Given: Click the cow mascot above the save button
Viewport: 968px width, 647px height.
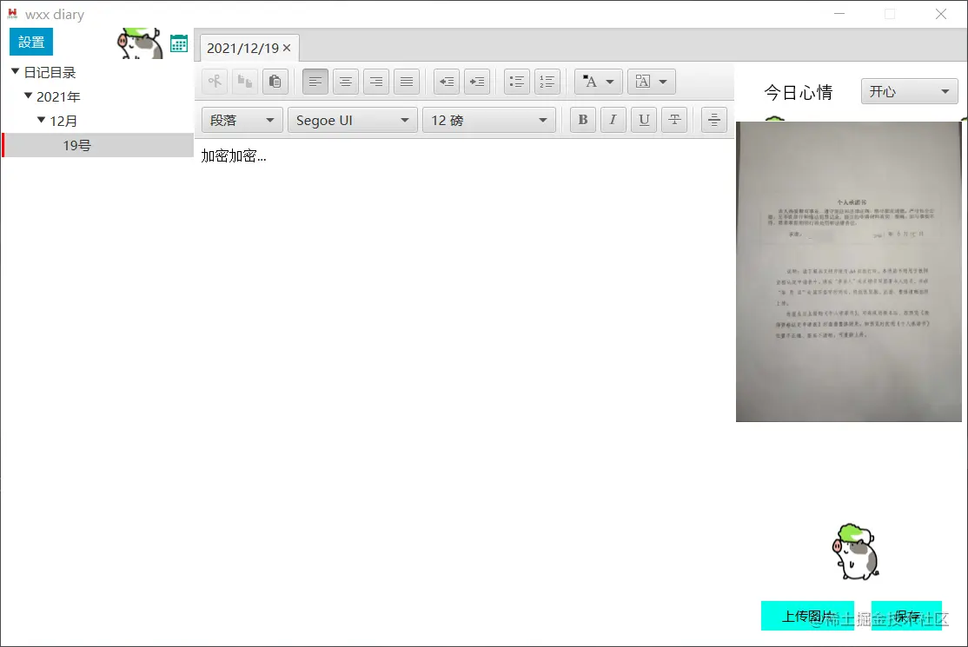Looking at the screenshot, I should pyautogui.click(x=856, y=552).
